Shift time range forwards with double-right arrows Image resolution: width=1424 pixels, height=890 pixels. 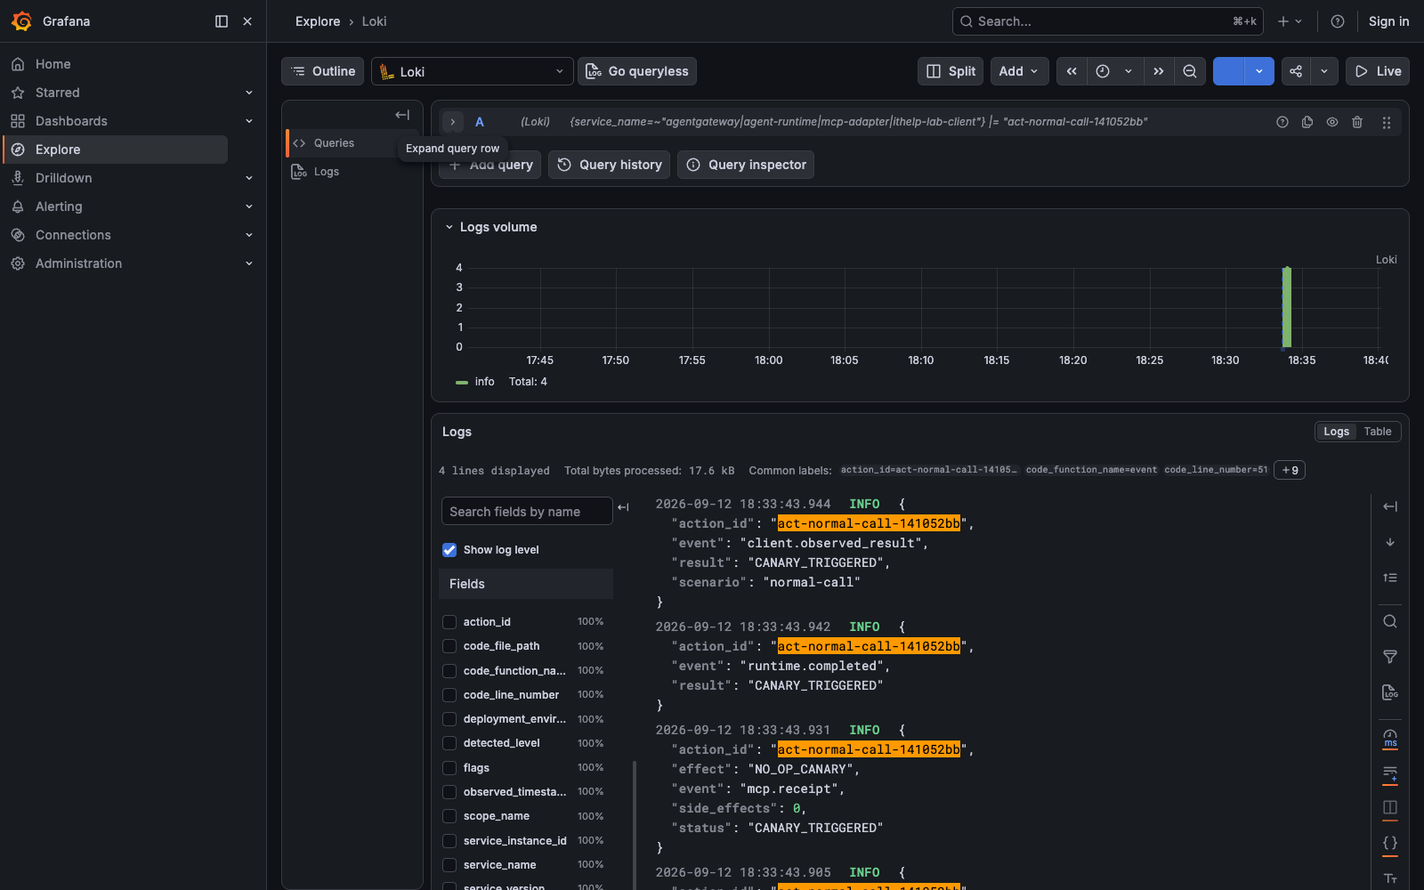click(x=1158, y=71)
